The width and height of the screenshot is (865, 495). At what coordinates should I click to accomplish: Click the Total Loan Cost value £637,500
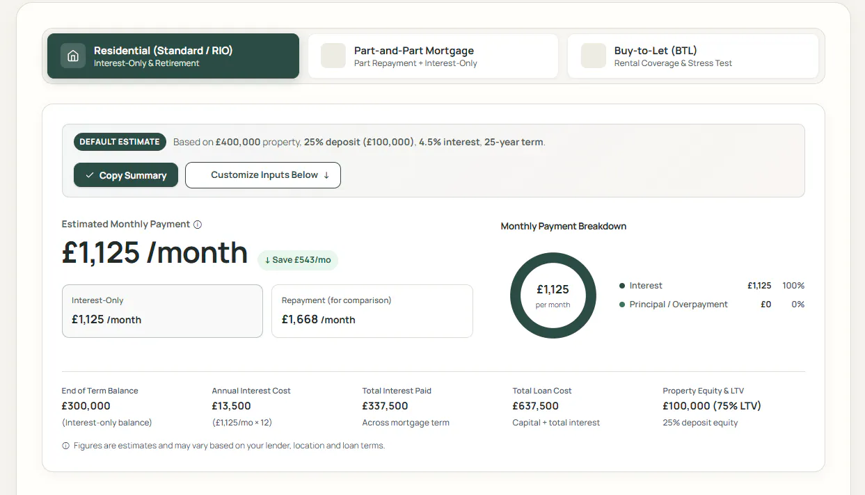pyautogui.click(x=536, y=406)
